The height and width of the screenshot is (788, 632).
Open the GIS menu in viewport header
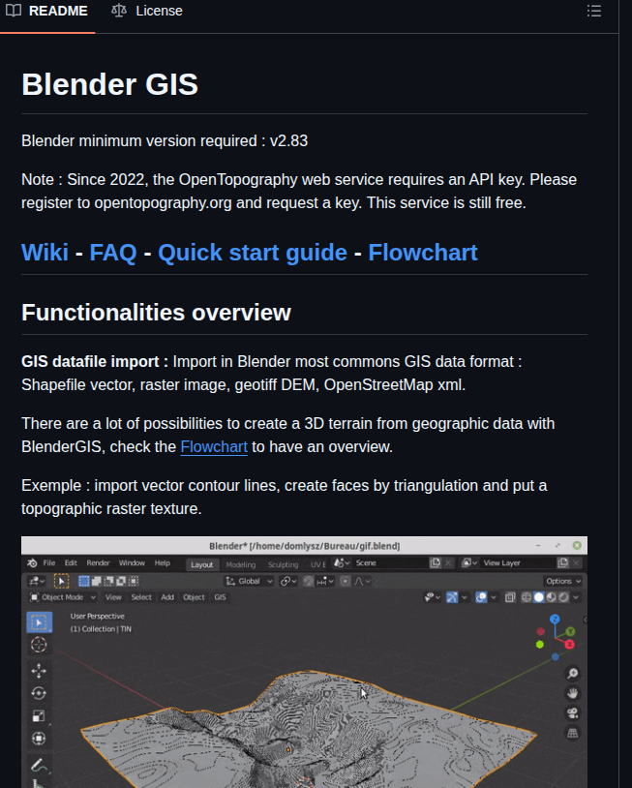coord(220,597)
